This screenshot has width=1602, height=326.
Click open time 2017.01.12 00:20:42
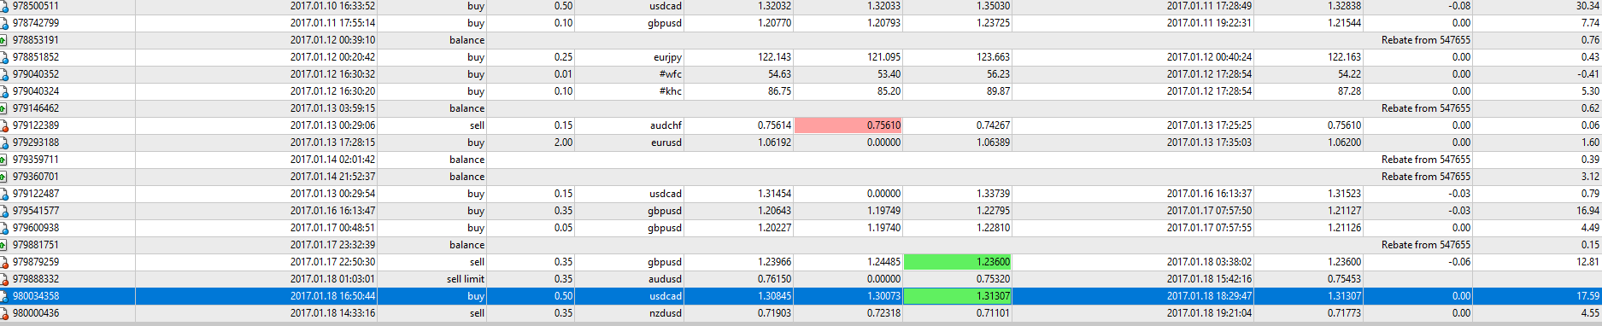tap(332, 57)
